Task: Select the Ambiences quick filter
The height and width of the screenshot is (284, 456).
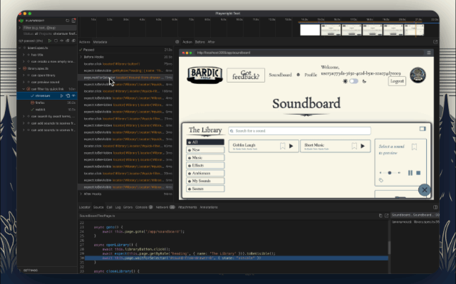Action: pos(205,173)
